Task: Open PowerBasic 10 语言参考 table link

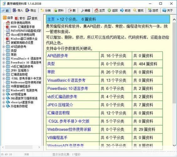Action: pyautogui.click(x=68, y=89)
